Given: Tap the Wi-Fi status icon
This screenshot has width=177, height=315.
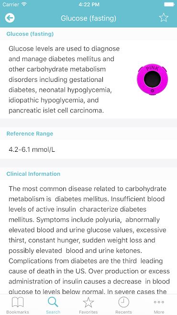Looking at the screenshot, I should [x=24, y=4].
